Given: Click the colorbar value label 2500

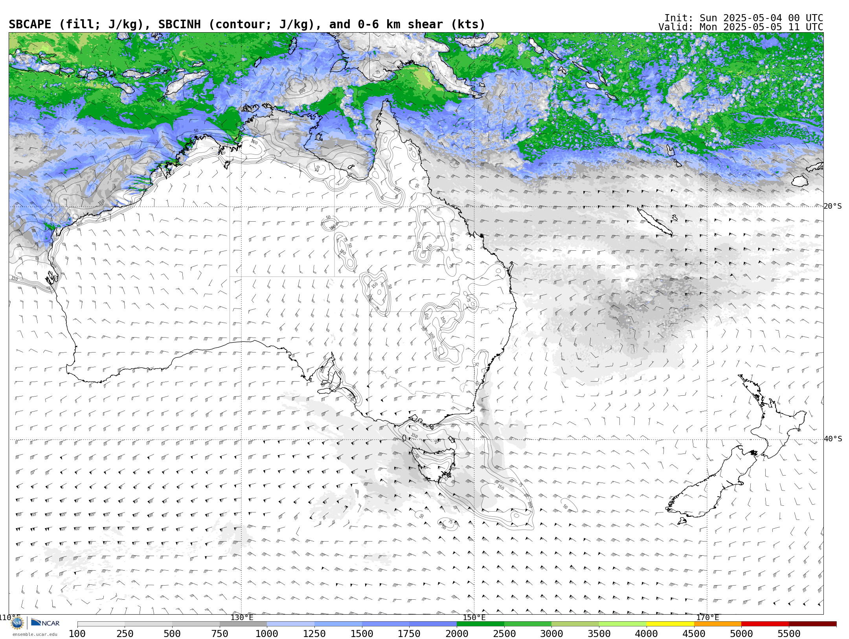Looking at the screenshot, I should (x=504, y=634).
